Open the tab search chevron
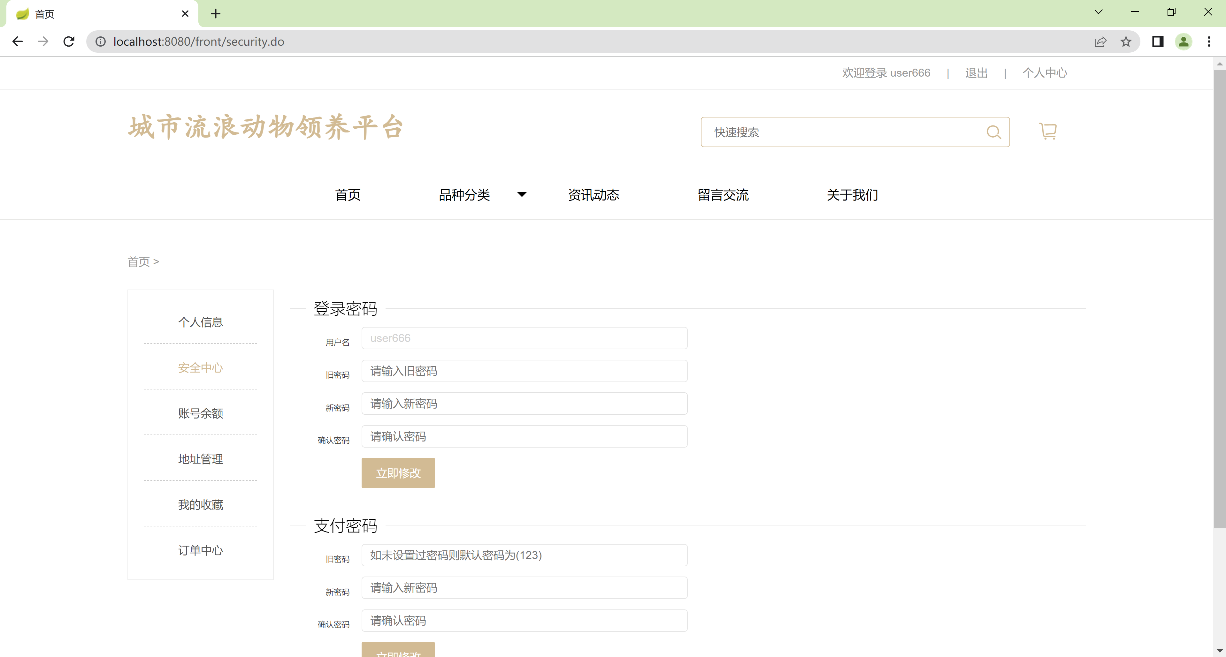 (1099, 12)
